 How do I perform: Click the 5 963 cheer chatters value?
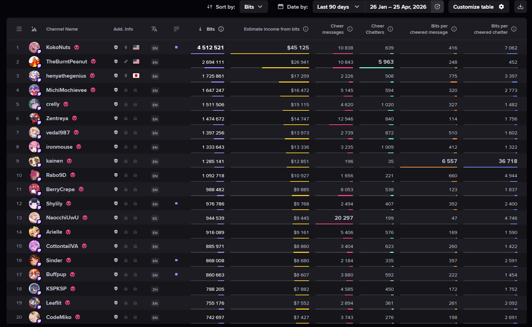[x=386, y=62]
